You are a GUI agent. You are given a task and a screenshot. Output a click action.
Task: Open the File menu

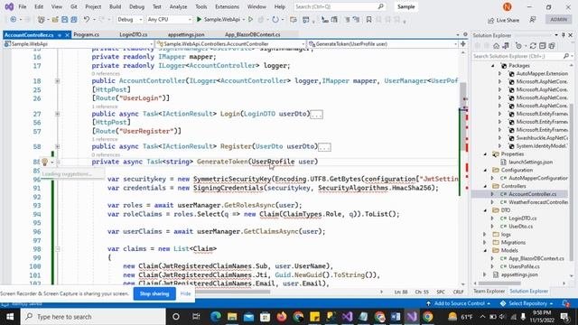(x=23, y=6)
